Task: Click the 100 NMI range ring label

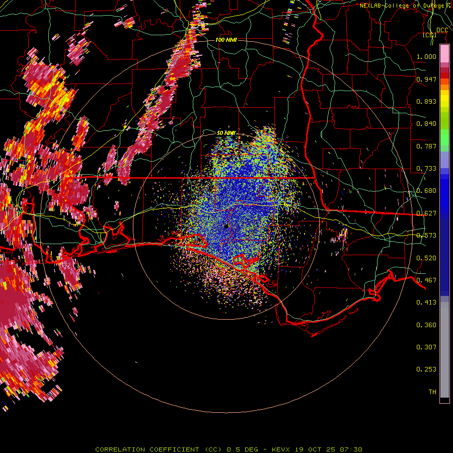Action: [x=226, y=40]
